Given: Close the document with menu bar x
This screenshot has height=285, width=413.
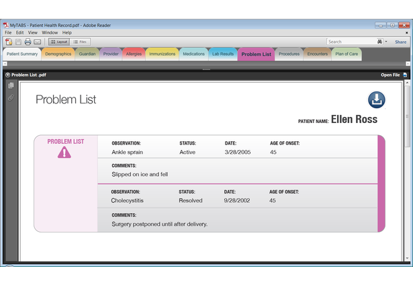Looking at the screenshot, I should 407,33.
